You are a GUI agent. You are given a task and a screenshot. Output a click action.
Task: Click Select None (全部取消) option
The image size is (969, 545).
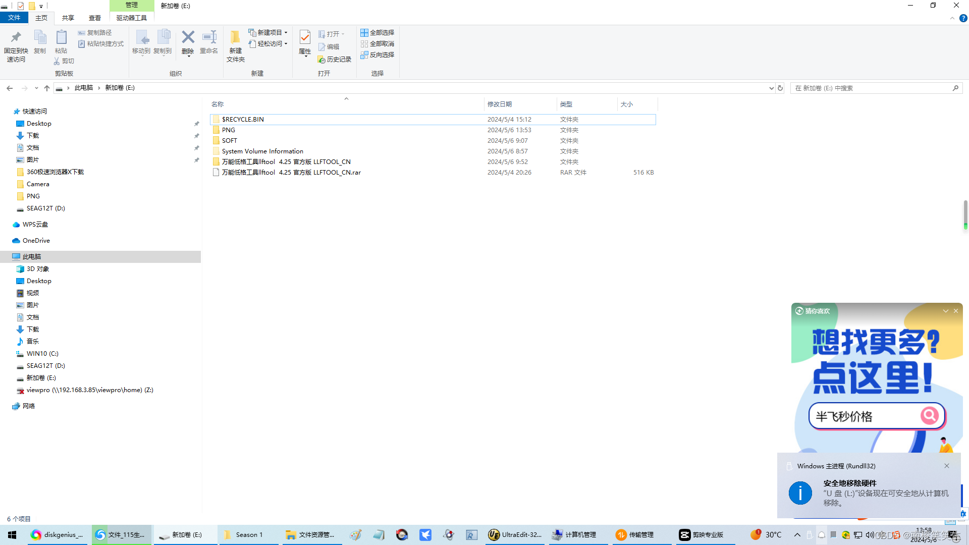click(377, 44)
